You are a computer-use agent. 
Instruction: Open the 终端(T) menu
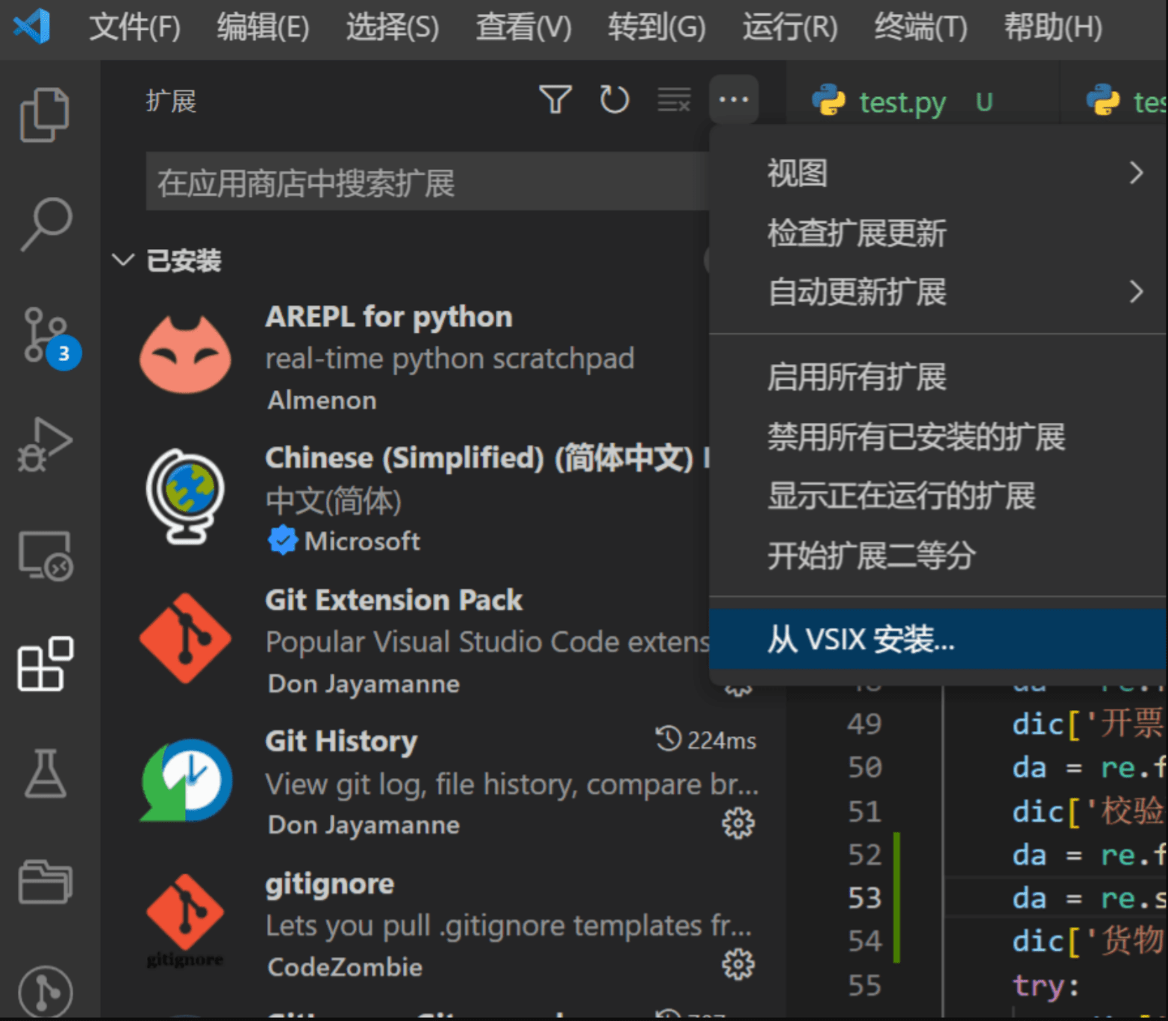[x=921, y=28]
